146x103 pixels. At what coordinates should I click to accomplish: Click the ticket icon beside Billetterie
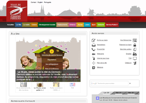coord(93,68)
